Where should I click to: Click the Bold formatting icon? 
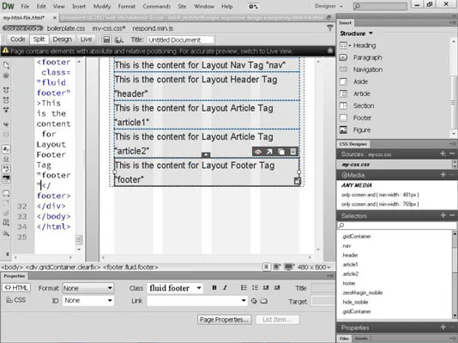(x=214, y=288)
